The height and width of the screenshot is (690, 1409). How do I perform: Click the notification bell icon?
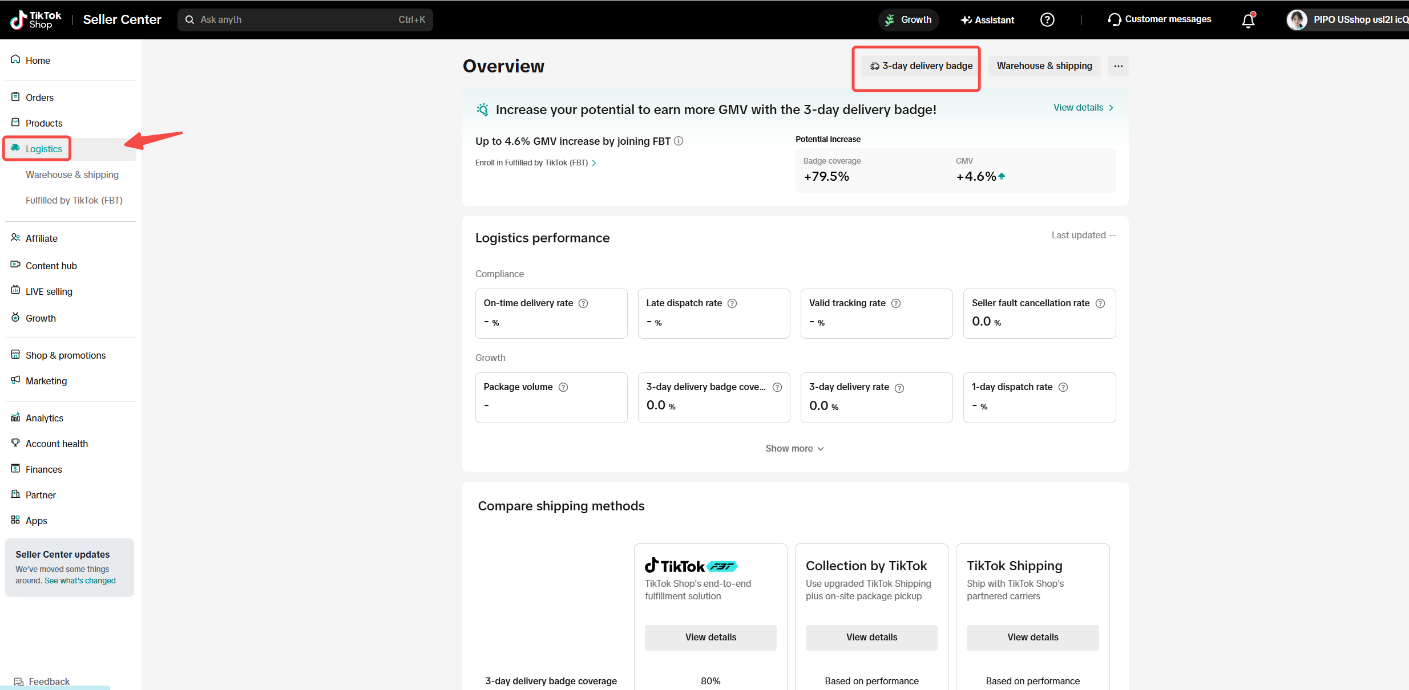click(1248, 20)
